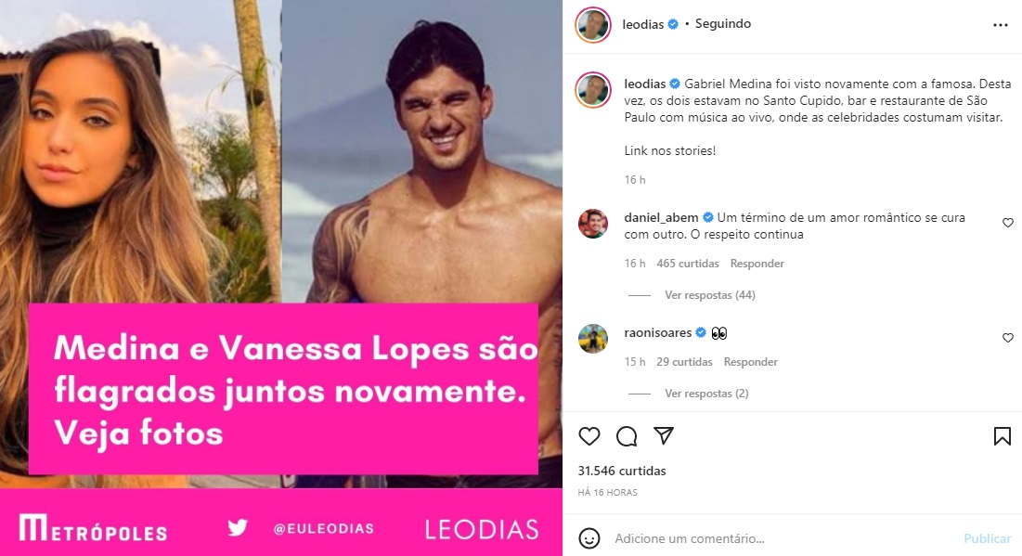Like raonisoares's comment with the heart
Image resolution: width=1022 pixels, height=556 pixels.
click(1008, 338)
